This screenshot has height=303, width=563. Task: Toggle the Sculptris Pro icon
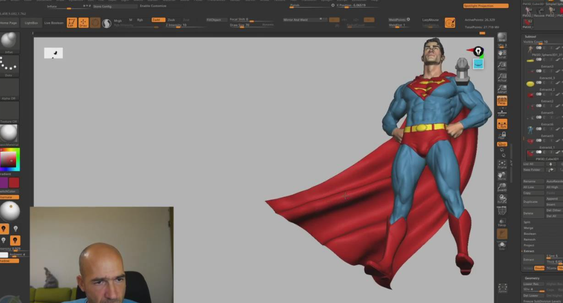pyautogui.click(x=107, y=23)
